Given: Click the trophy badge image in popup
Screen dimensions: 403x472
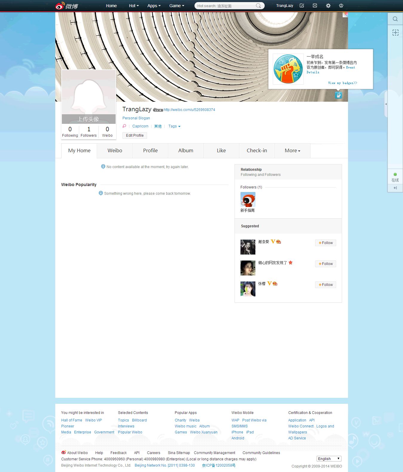Looking at the screenshot, I should pos(288,69).
